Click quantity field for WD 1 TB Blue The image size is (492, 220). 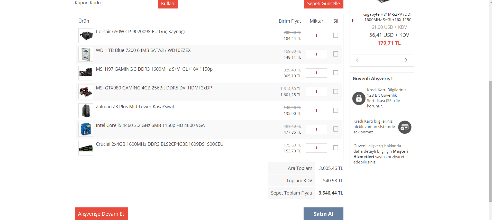[316, 54]
